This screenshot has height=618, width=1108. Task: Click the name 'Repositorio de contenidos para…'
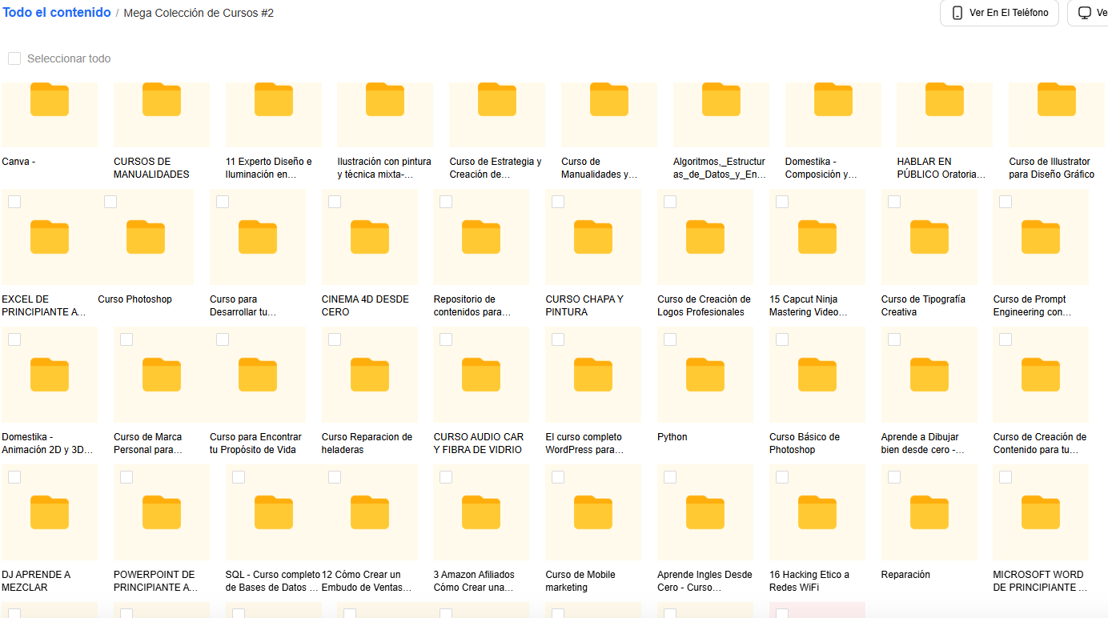point(472,306)
